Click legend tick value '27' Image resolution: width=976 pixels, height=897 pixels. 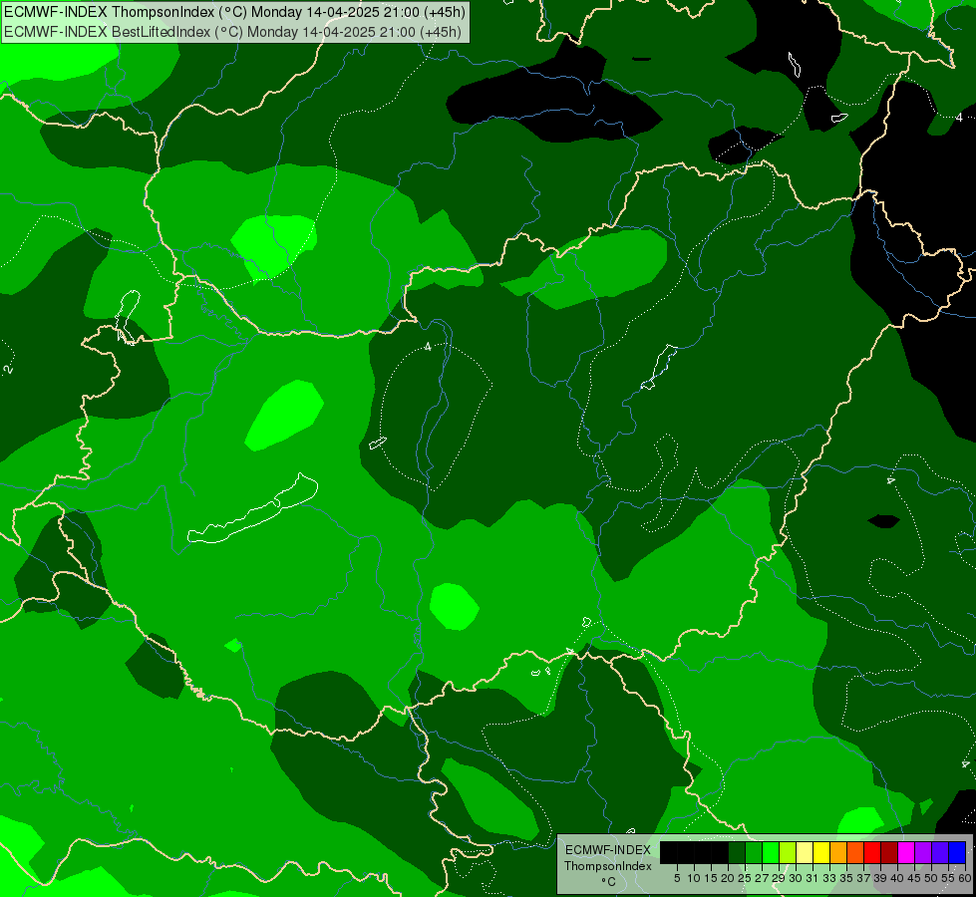(762, 878)
